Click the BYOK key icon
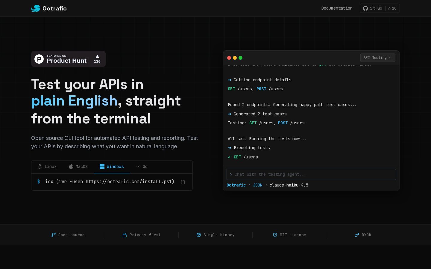The height and width of the screenshot is (269, 431). tap(357, 235)
